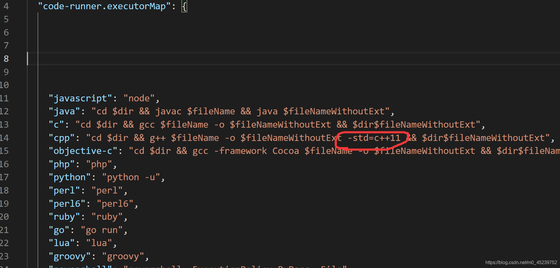Click the "perl6" key
This screenshot has height=268, width=560.
point(67,204)
